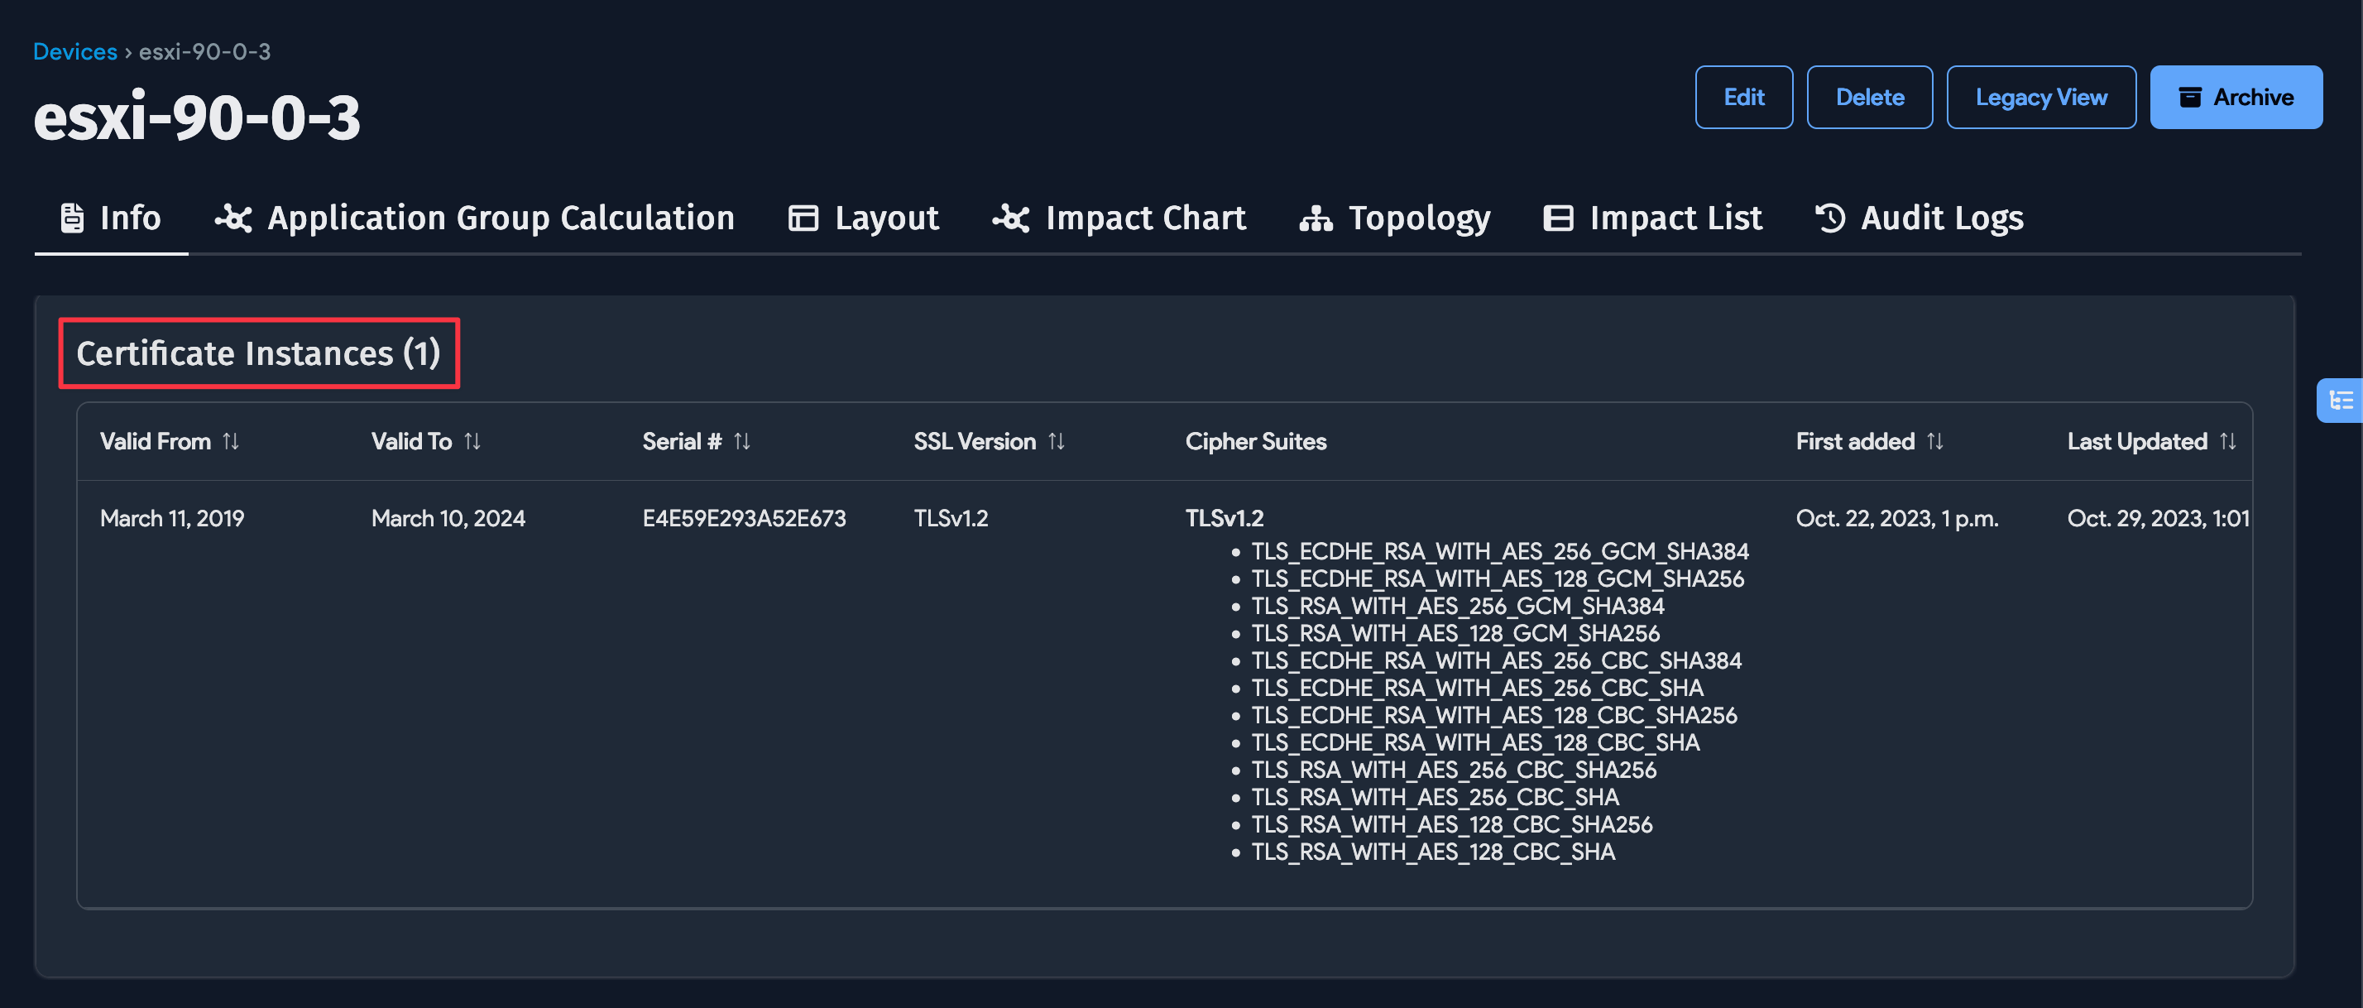Click the Application Group Calculation flow icon

[x=232, y=218]
